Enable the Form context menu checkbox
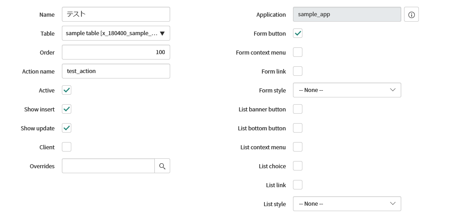The height and width of the screenshot is (212, 455). click(298, 52)
